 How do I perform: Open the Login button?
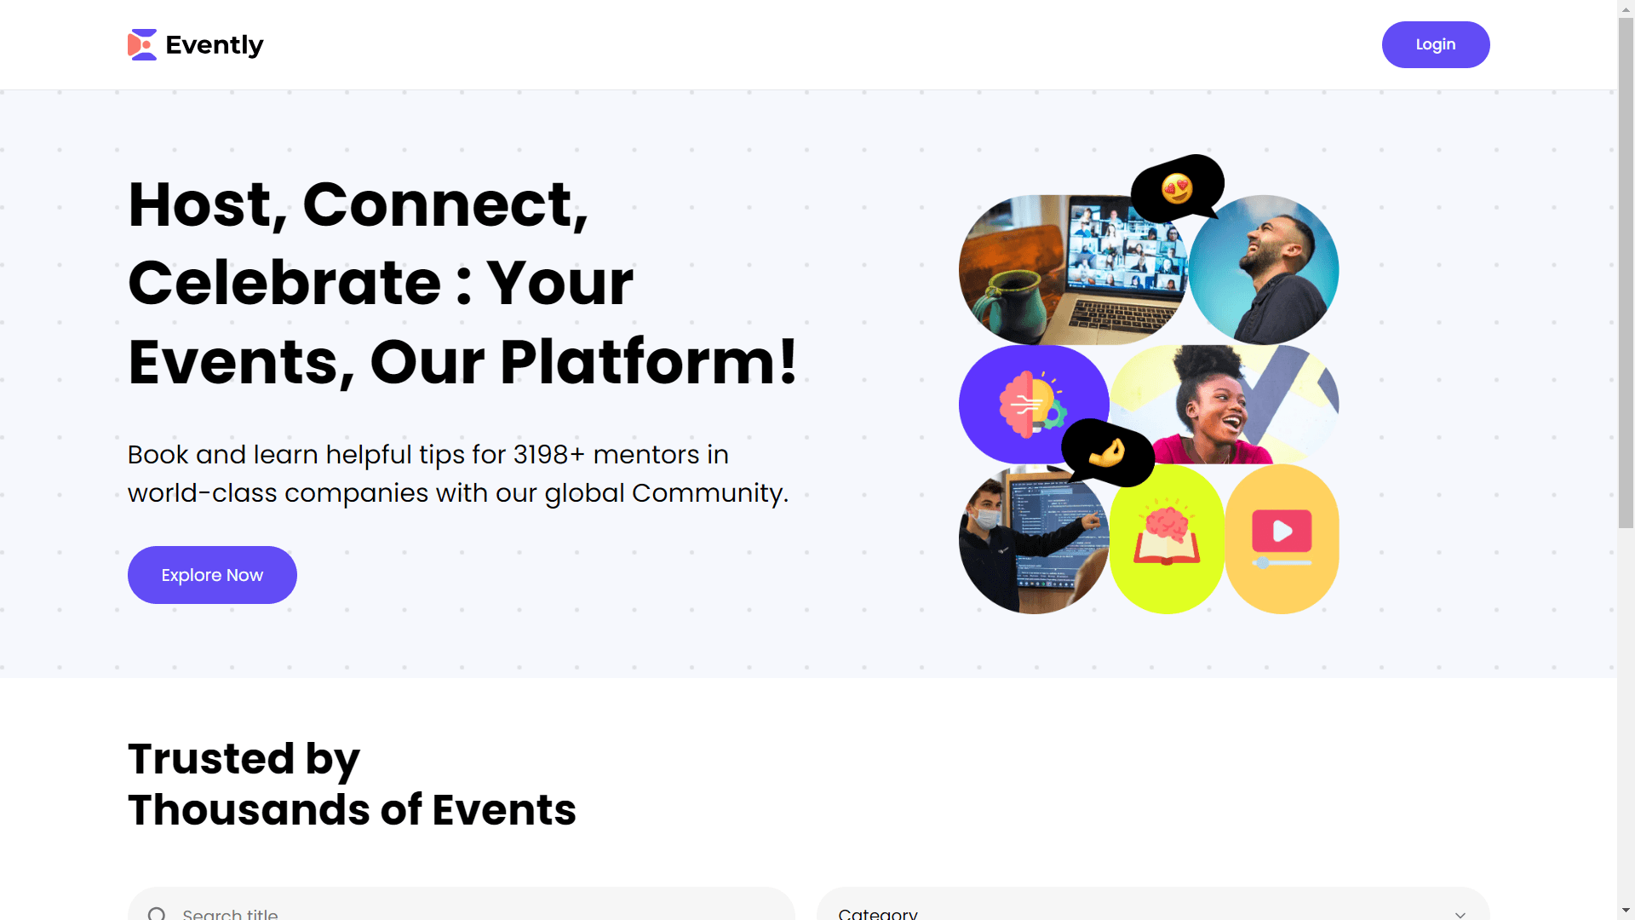1436,44
